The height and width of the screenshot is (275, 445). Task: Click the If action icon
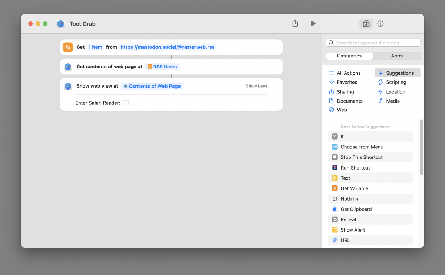335,137
